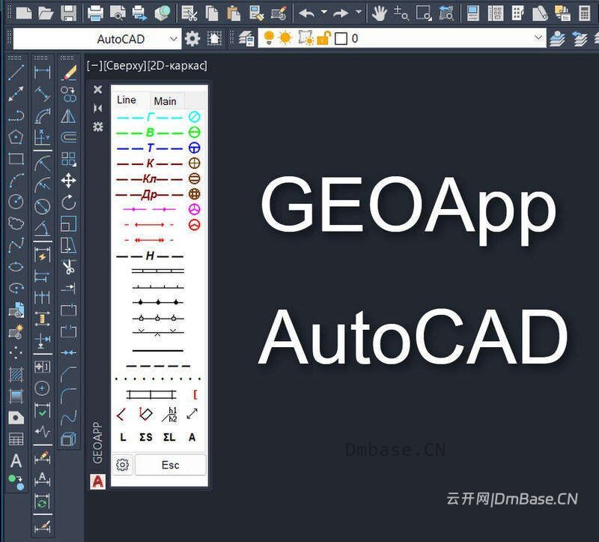599x542 pixels.
Task: Switch to the Main tab in GEOAPP
Action: [x=165, y=101]
